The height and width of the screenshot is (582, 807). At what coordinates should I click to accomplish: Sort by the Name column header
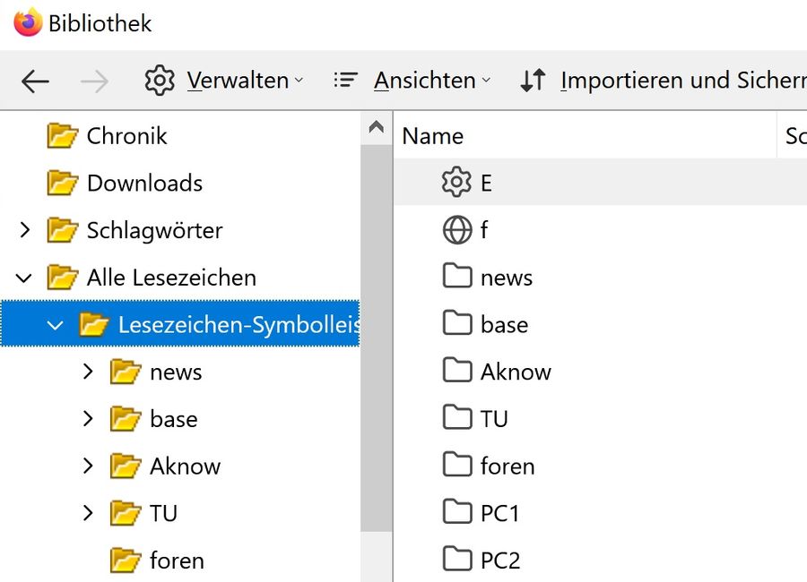(x=433, y=136)
